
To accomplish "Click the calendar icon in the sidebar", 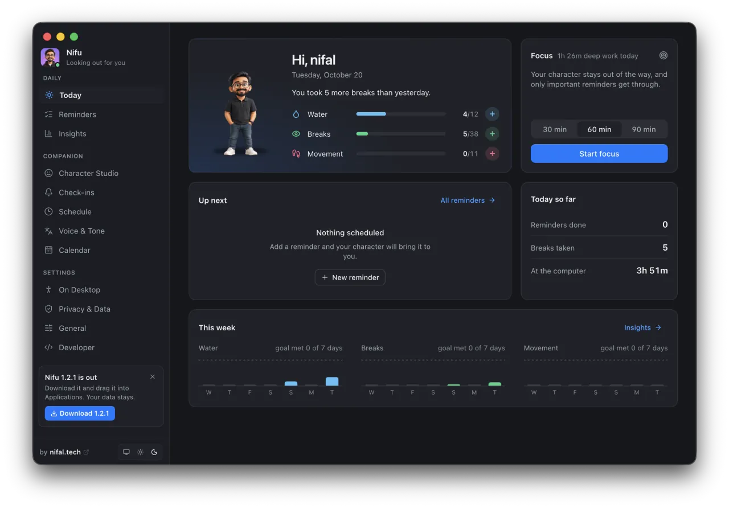I will 48,250.
